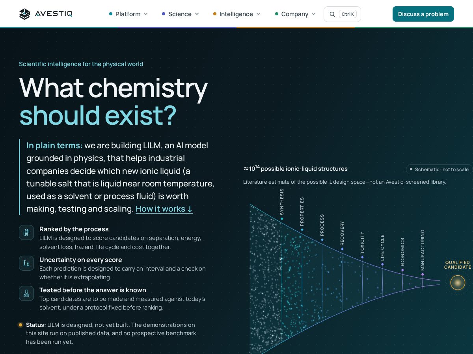Click the Scientific intelligence tagline text
Image resolution: width=473 pixels, height=354 pixels.
[x=81, y=64]
